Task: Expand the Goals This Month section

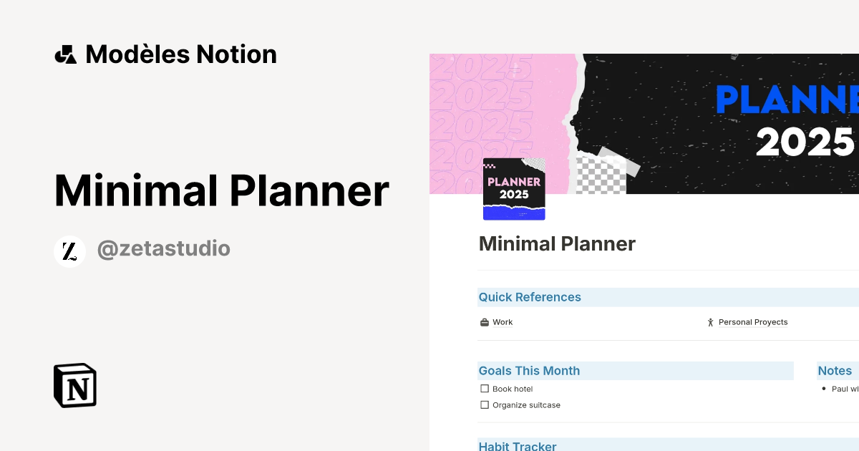Action: coord(529,370)
